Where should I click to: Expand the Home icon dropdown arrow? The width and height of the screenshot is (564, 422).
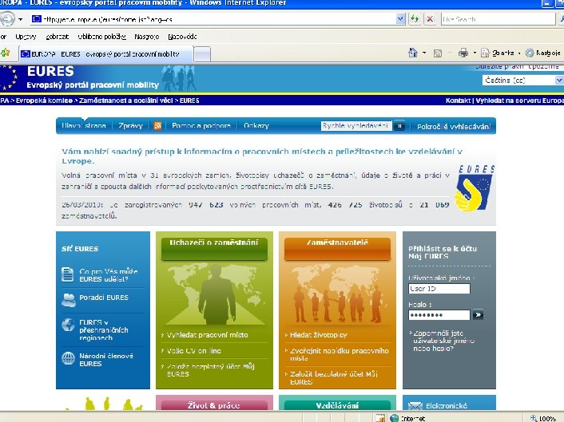(x=424, y=53)
